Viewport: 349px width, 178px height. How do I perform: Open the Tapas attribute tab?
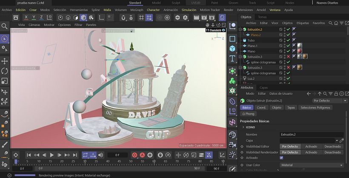291,108
